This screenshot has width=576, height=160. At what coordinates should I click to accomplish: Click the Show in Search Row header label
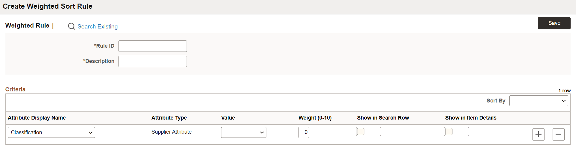(383, 118)
